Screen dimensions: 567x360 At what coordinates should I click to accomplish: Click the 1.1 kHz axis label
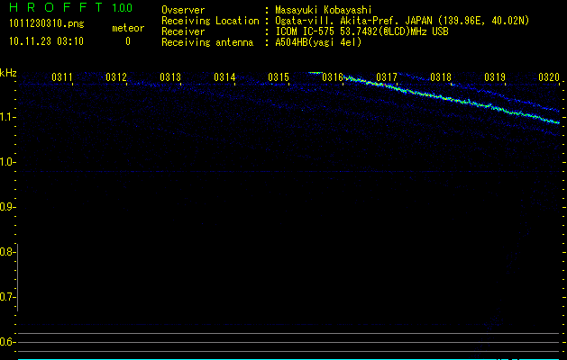coord(7,117)
